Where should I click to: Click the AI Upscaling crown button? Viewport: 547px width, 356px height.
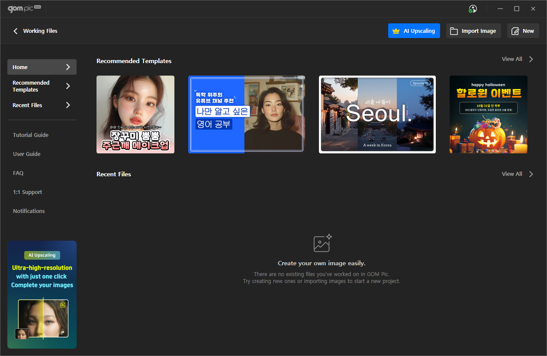[414, 31]
